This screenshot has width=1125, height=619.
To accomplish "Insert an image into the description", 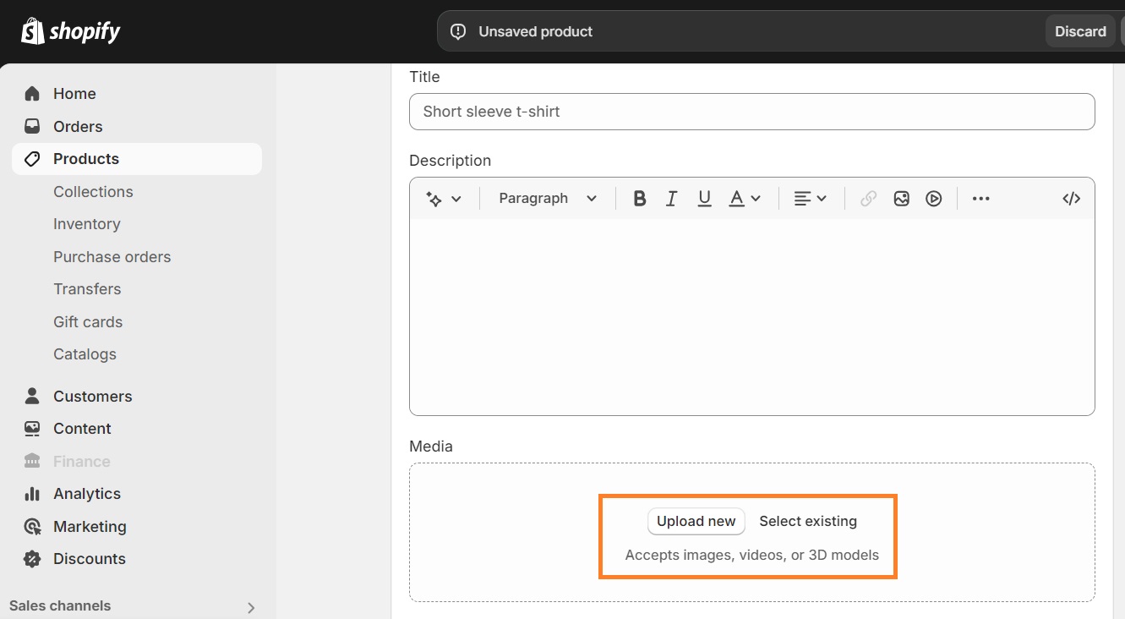I will (x=901, y=198).
